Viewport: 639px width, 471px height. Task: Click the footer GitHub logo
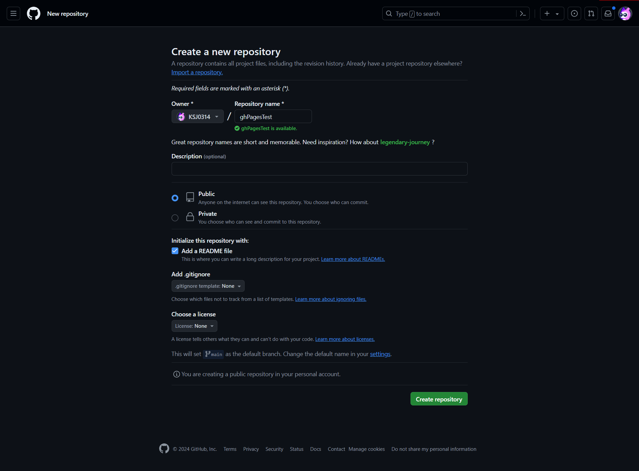pyautogui.click(x=164, y=448)
